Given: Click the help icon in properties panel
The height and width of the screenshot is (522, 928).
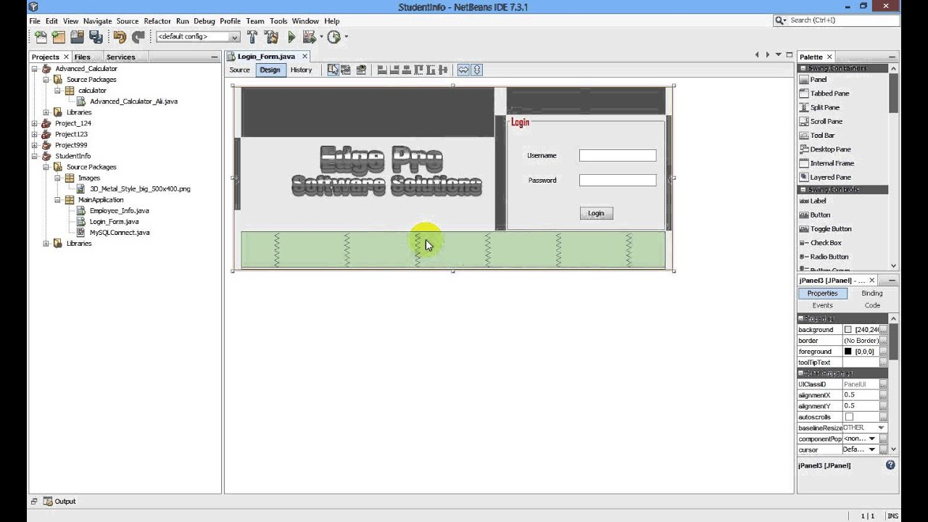Looking at the screenshot, I should (x=890, y=465).
